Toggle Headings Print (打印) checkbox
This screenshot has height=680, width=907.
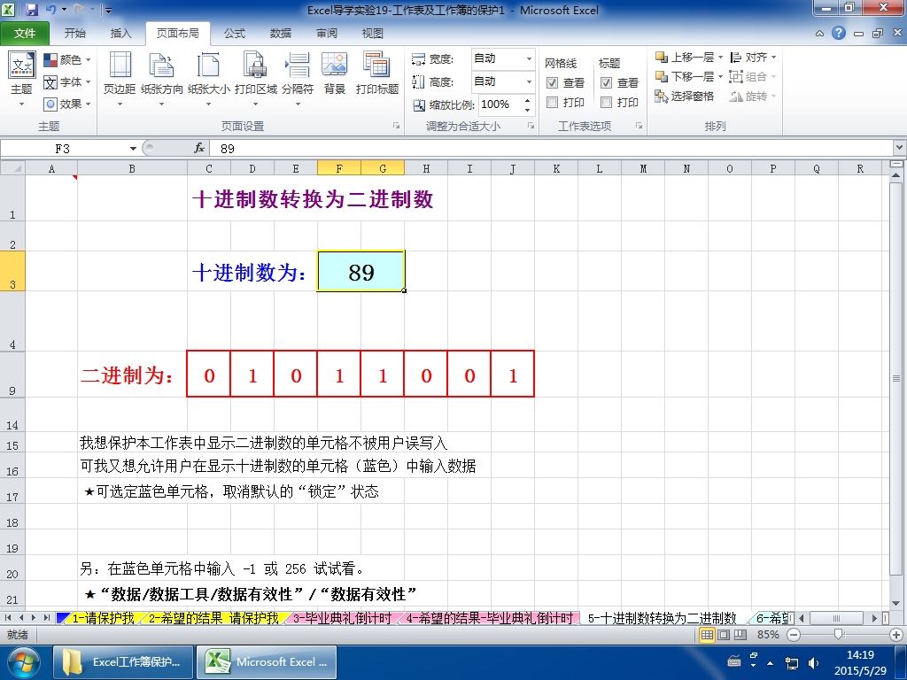[606, 103]
